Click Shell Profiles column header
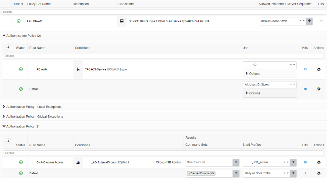Viewport: 327px width, 178px height. tap(252, 145)
